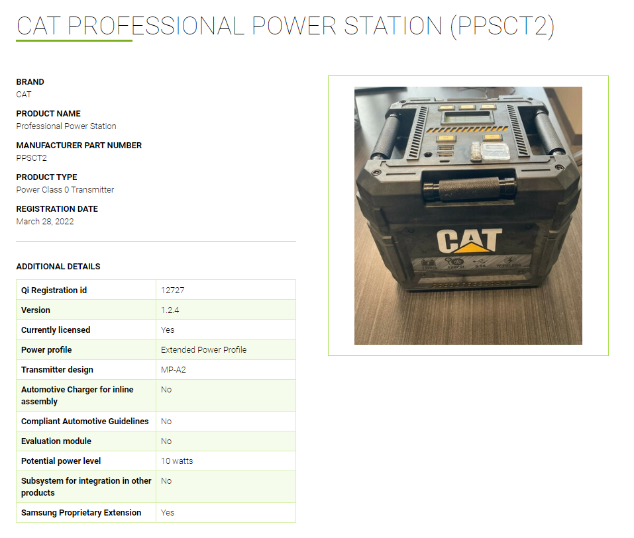Select the 'Power Class 0 Transmitter' value
This screenshot has width=634, height=538.
click(x=65, y=189)
